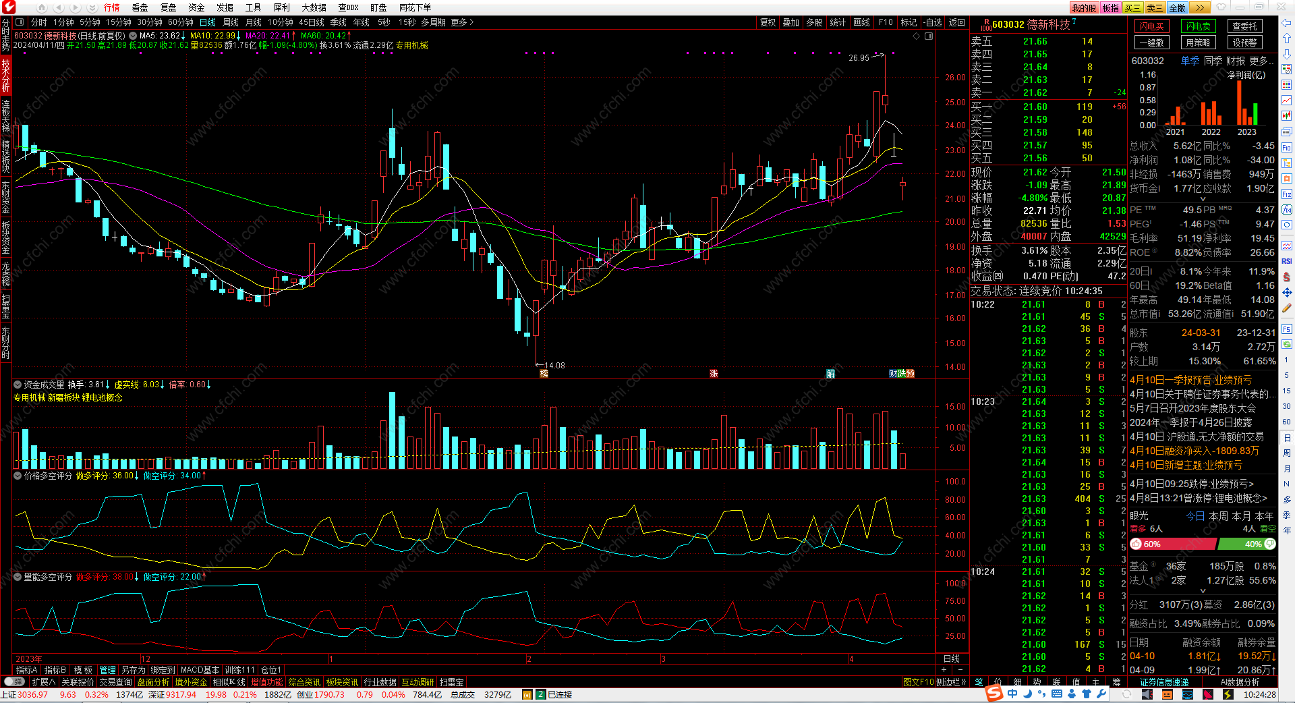The height and width of the screenshot is (703, 1295).
Task: Click the RSI icon in right sidebar
Action: 1286,261
